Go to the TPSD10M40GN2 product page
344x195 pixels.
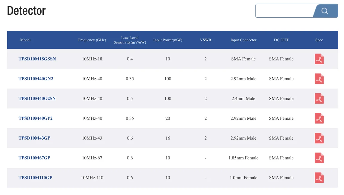36,79
